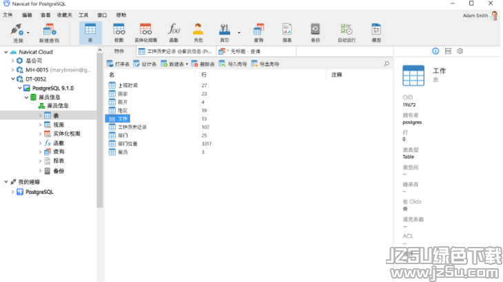
Task: Click 打开表 open table button
Action: tap(118, 65)
